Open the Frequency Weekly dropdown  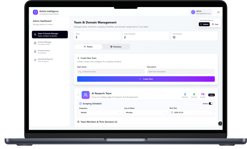click(x=100, y=112)
